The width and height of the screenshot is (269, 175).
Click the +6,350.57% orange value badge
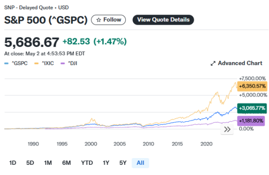[x=252, y=86]
